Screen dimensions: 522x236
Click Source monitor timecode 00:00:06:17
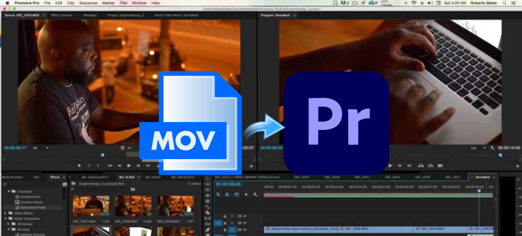pyautogui.click(x=15, y=148)
